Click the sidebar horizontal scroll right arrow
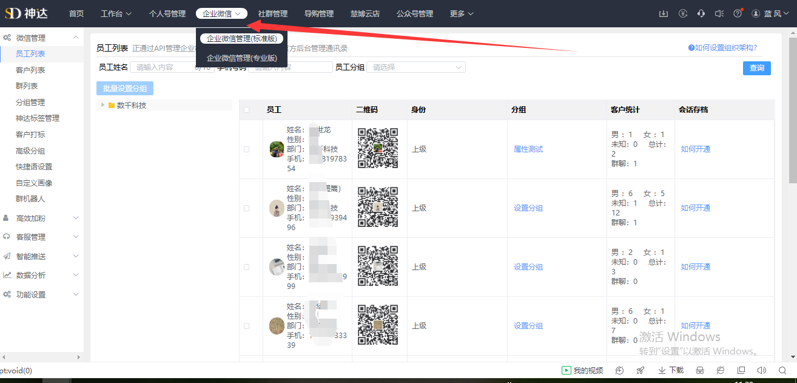 79,357
